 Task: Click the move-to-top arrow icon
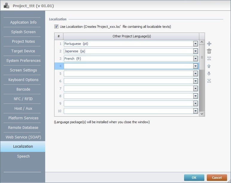pyautogui.click(x=209, y=58)
